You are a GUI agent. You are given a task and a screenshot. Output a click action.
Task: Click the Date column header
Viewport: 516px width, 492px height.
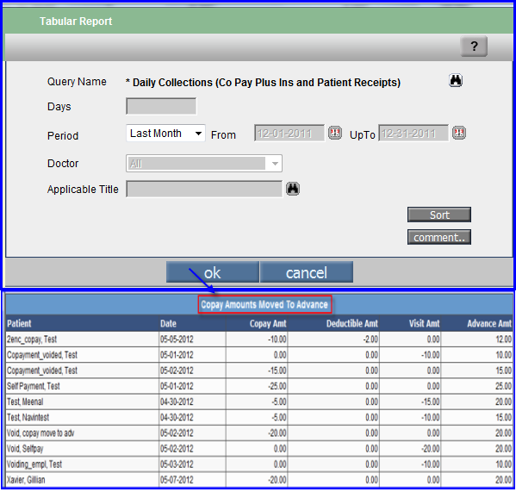click(168, 324)
